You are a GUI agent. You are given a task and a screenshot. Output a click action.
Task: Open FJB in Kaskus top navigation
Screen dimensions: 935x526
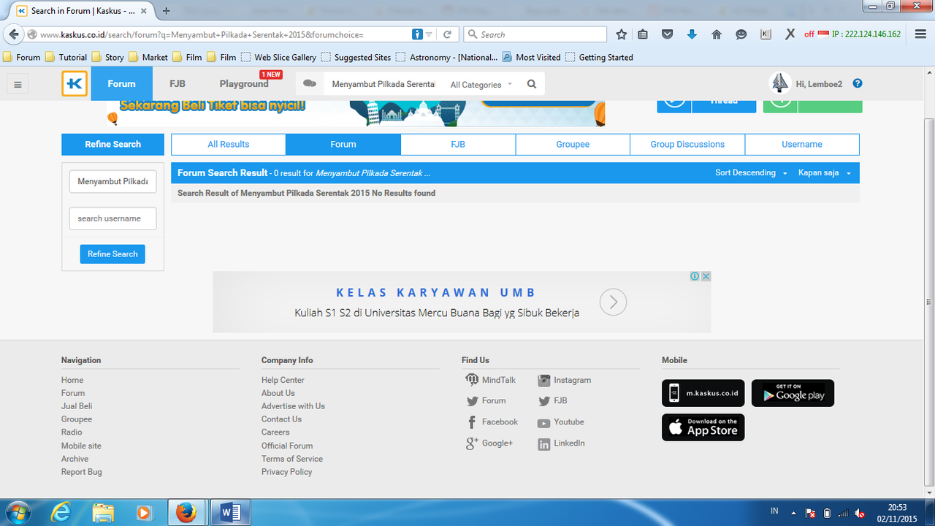pyautogui.click(x=178, y=84)
